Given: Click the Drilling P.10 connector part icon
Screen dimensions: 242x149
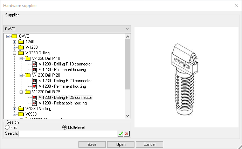Looking at the screenshot, I should point(34,64).
